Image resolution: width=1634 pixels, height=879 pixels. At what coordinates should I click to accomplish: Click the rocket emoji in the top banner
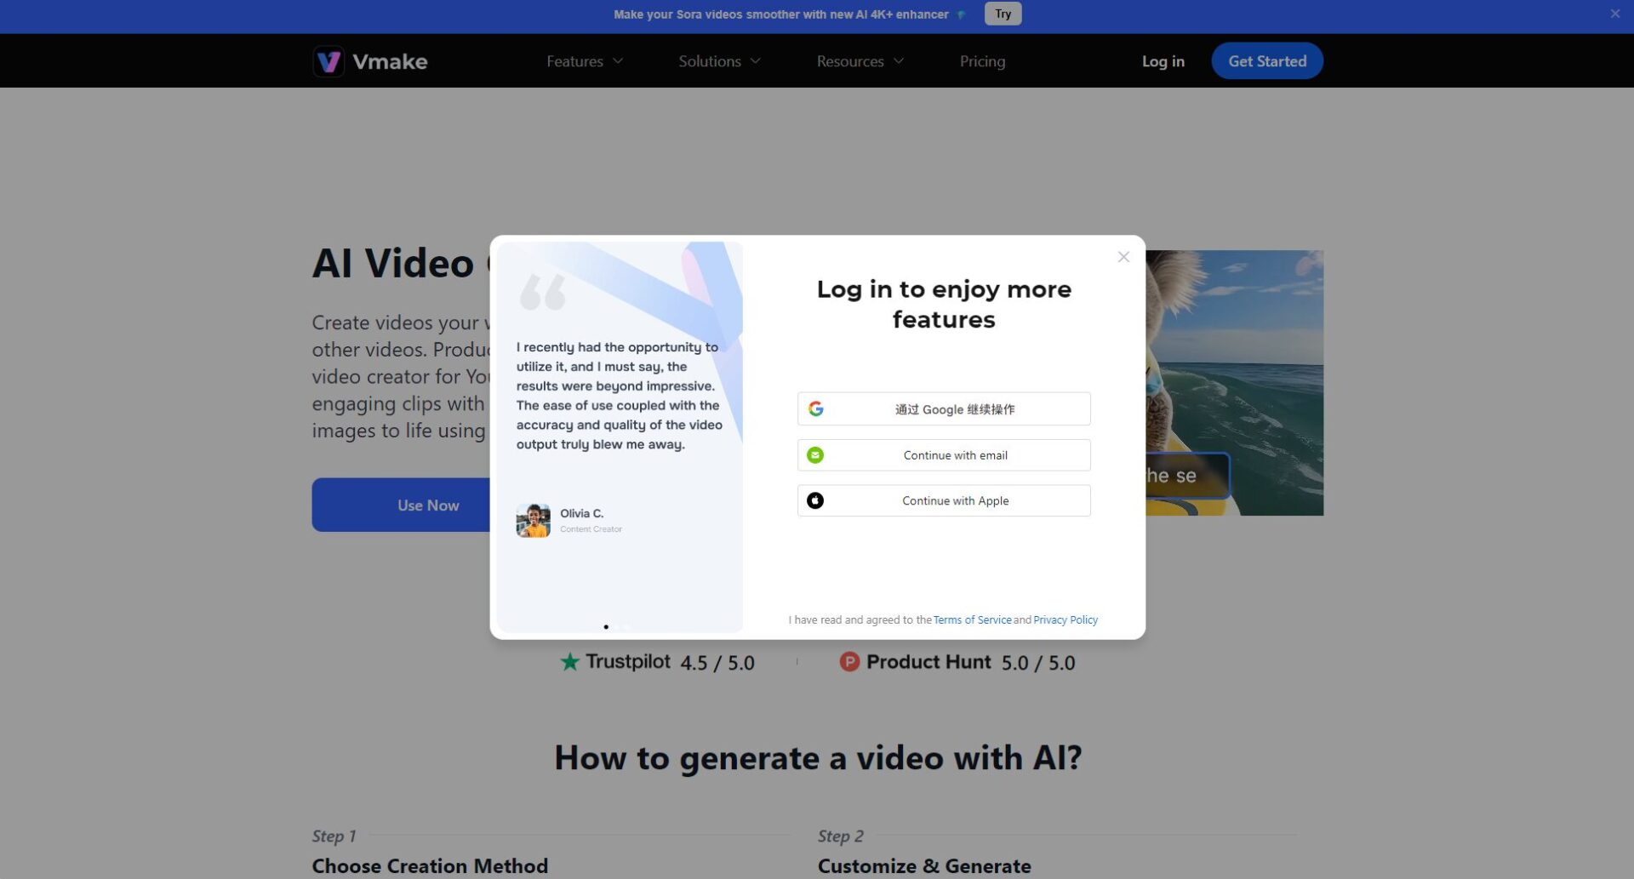coord(961,14)
